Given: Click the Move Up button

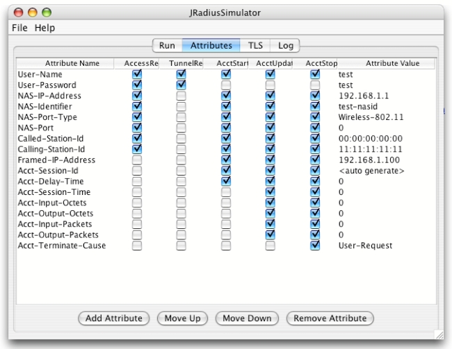Looking at the screenshot, I should [182, 318].
